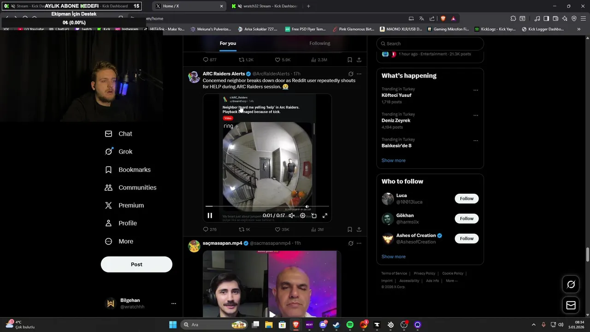Image resolution: width=590 pixels, height=332 pixels.
Task: Expand More menu in X sidebar
Action: pos(119,241)
